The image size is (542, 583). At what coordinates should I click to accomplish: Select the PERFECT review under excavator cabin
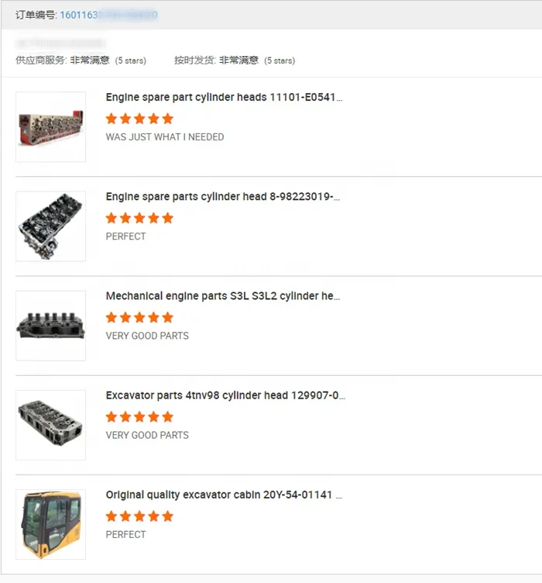[126, 534]
